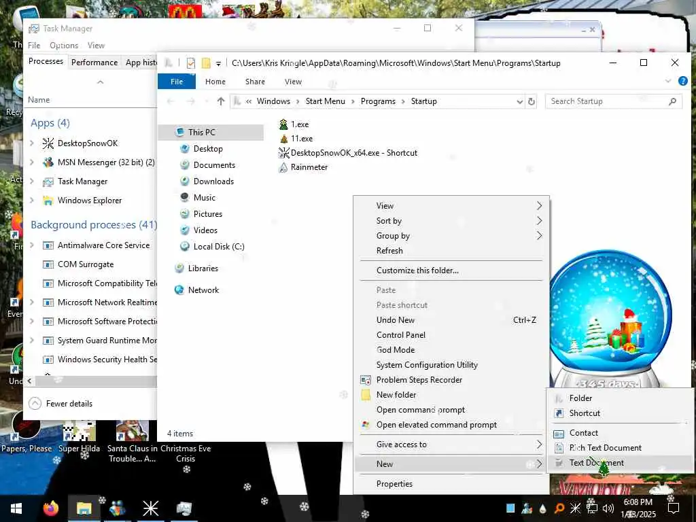
Task: Open the Videos folder in sidebar
Action: click(205, 230)
